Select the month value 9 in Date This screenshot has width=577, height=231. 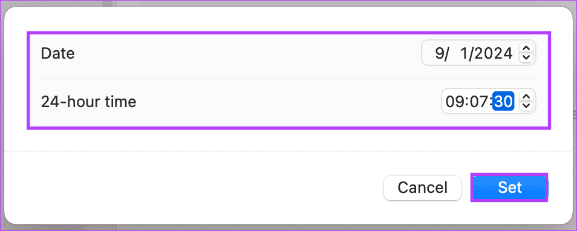click(x=439, y=53)
